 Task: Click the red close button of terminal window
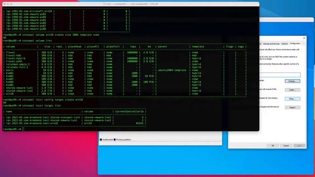coord(4,4)
